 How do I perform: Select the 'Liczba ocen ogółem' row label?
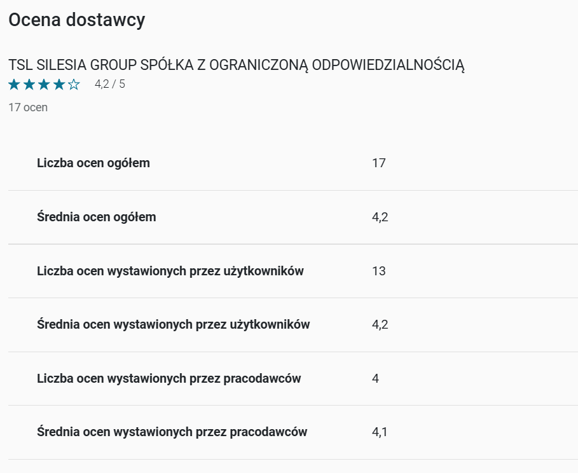[x=93, y=163]
